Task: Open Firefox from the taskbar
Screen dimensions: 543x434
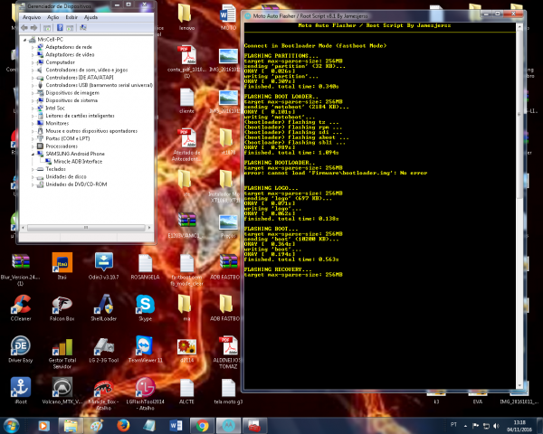Action: [123, 425]
